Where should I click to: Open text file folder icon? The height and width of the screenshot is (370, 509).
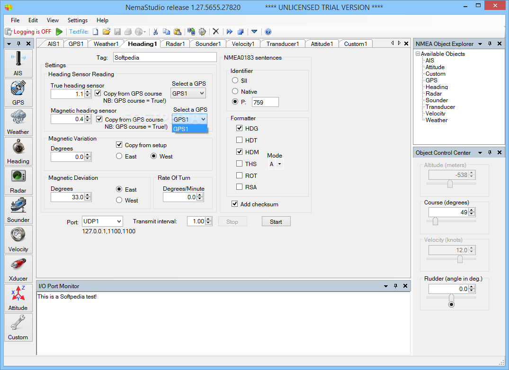tap(107, 31)
